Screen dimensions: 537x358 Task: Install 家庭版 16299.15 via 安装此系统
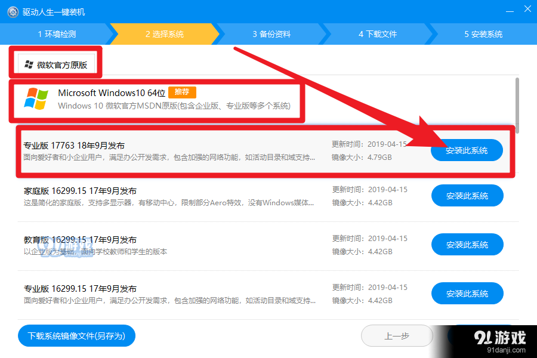(x=467, y=196)
